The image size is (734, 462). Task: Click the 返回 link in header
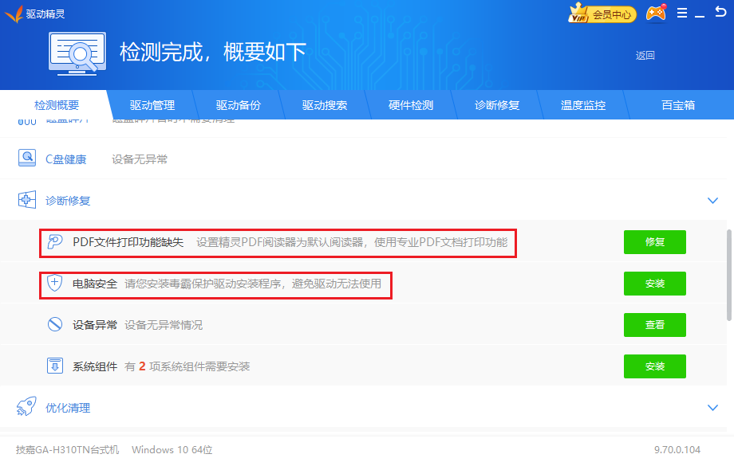pyautogui.click(x=645, y=56)
